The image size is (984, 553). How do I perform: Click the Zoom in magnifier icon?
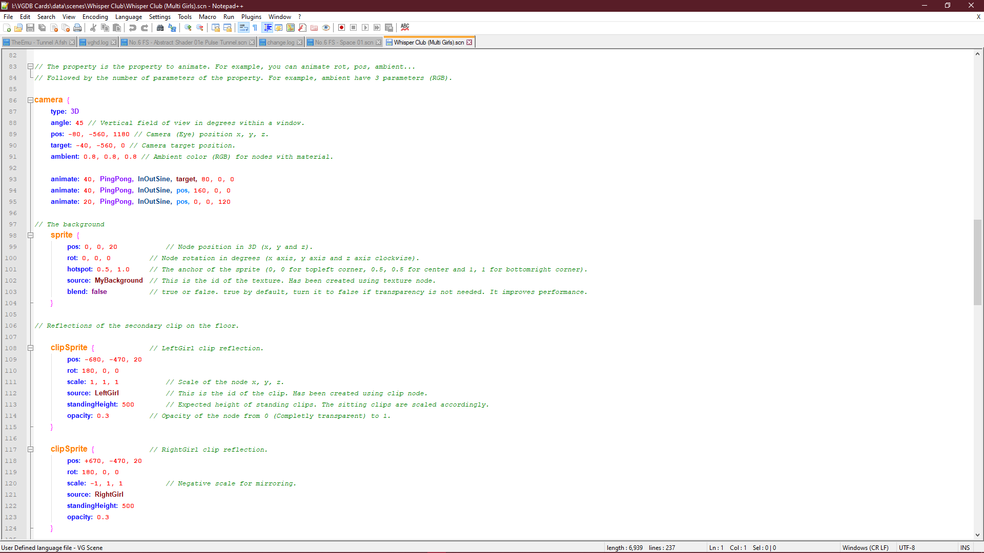tap(188, 28)
